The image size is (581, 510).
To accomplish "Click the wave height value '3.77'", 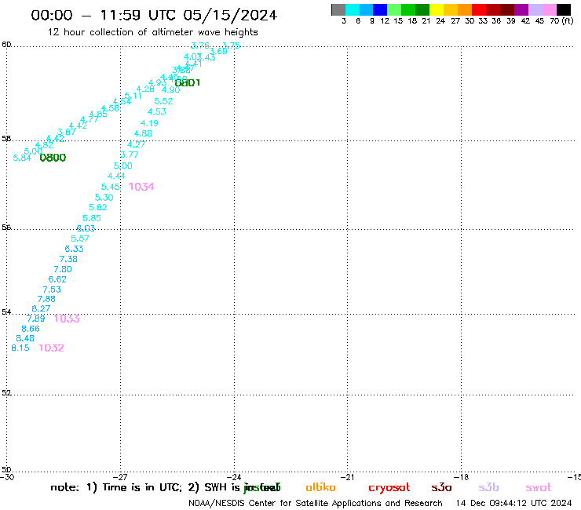I will (130, 155).
